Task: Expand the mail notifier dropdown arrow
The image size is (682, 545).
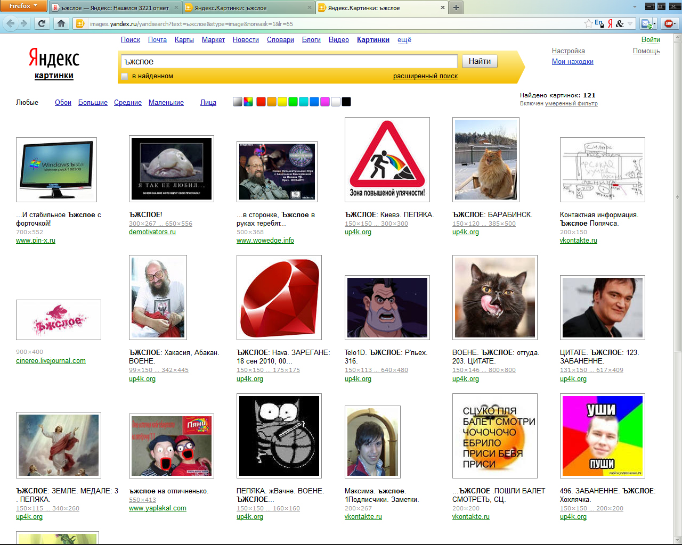Action: (655, 23)
